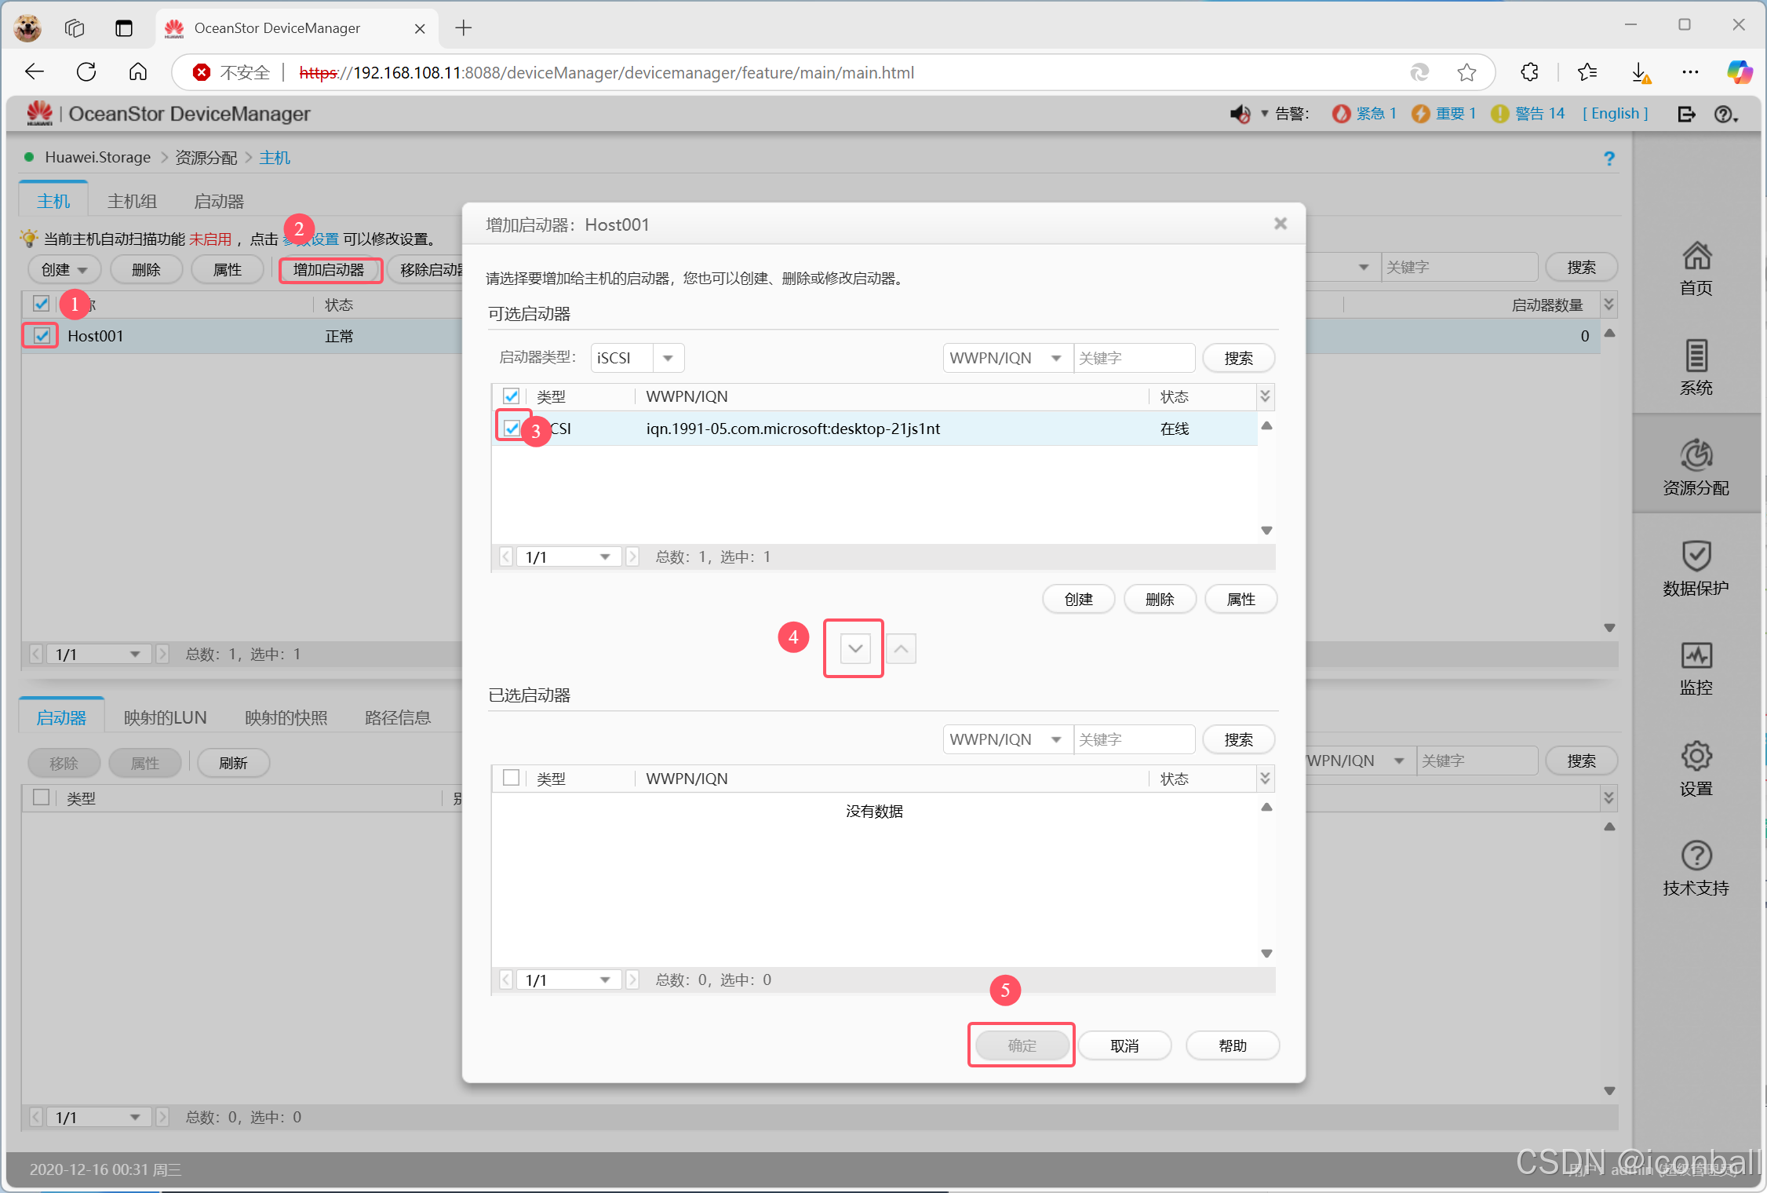The image size is (1767, 1193).
Task: Open the 创建 dropdown button on host toolbar
Action: pyautogui.click(x=64, y=269)
